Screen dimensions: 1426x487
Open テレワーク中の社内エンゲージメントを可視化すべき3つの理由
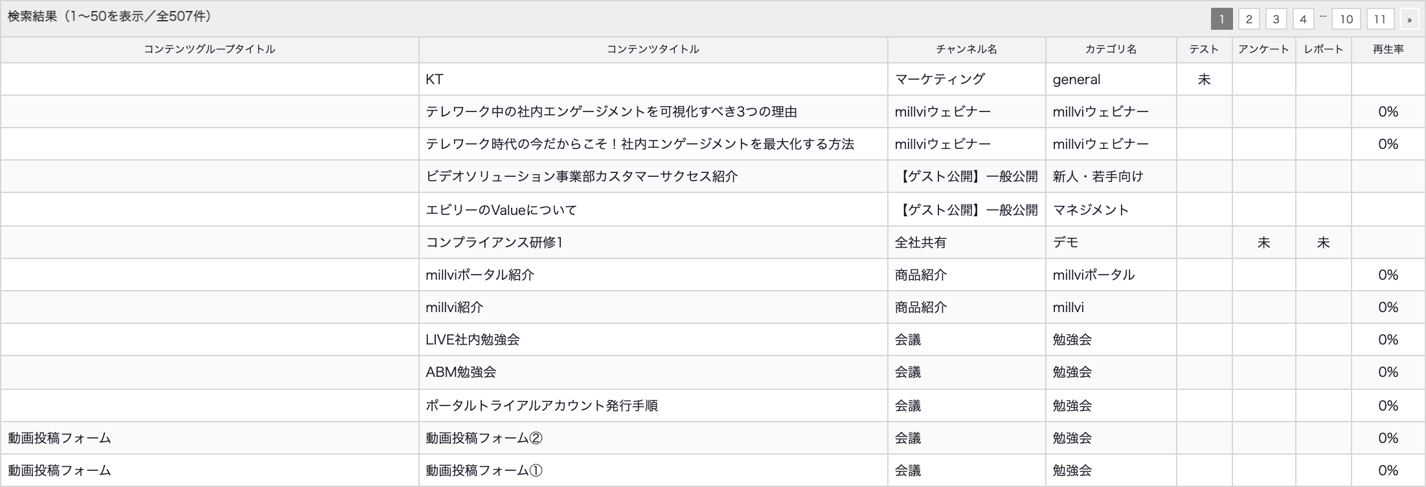coord(611,111)
